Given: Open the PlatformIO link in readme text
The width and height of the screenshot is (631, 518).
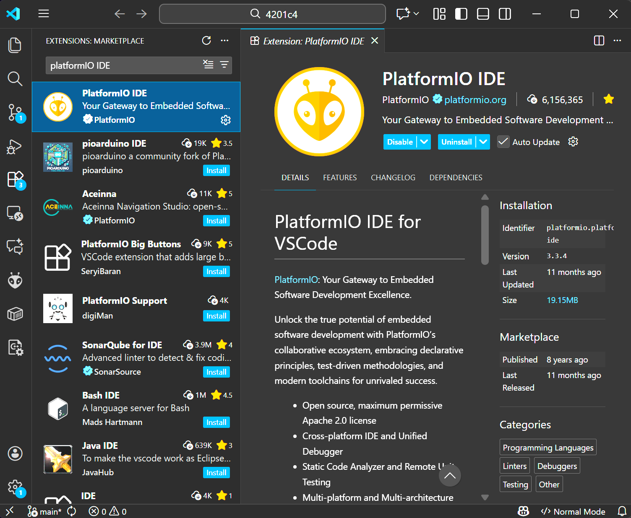Looking at the screenshot, I should pos(297,280).
